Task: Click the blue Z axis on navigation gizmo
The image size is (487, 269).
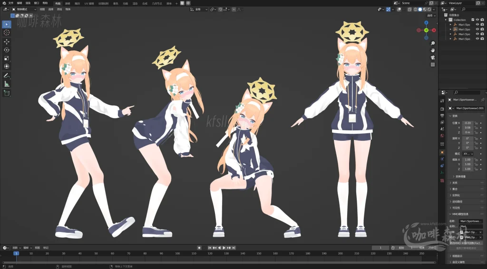Action: (426, 23)
